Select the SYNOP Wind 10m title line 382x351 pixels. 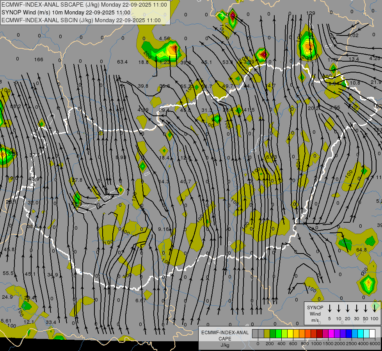(x=66, y=12)
